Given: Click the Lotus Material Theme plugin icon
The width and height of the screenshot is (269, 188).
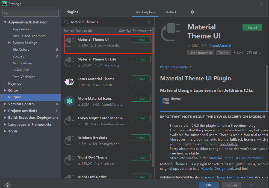Looking at the screenshot, I should click(x=69, y=81).
